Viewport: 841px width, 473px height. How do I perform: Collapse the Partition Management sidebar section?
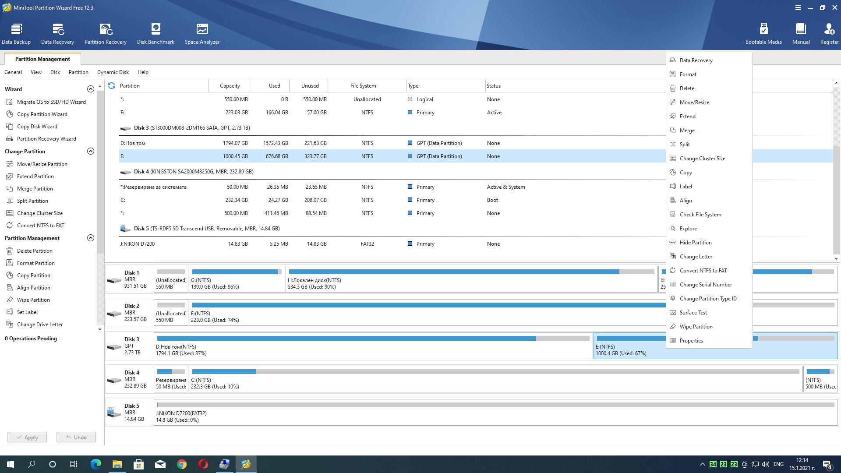91,238
